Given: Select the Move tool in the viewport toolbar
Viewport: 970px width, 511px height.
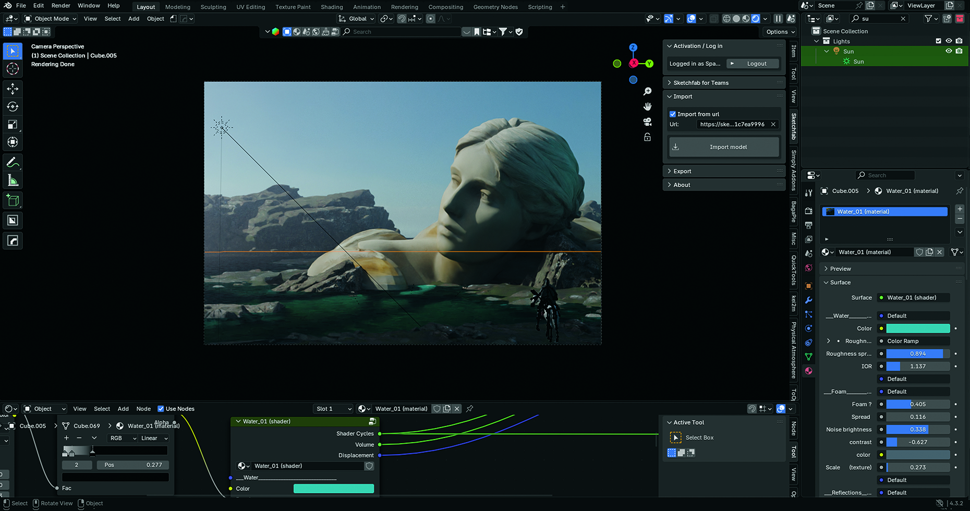Looking at the screenshot, I should coord(13,89).
